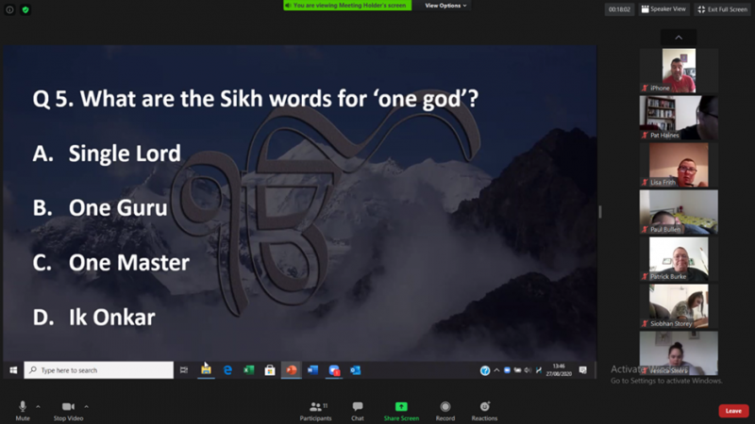Click the PowerPoint icon in shared taskbar

292,370
